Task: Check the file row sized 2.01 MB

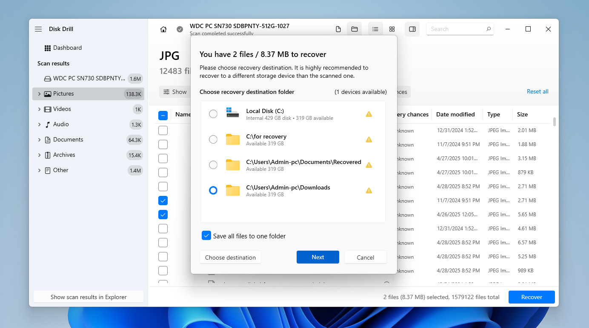Action: click(163, 130)
